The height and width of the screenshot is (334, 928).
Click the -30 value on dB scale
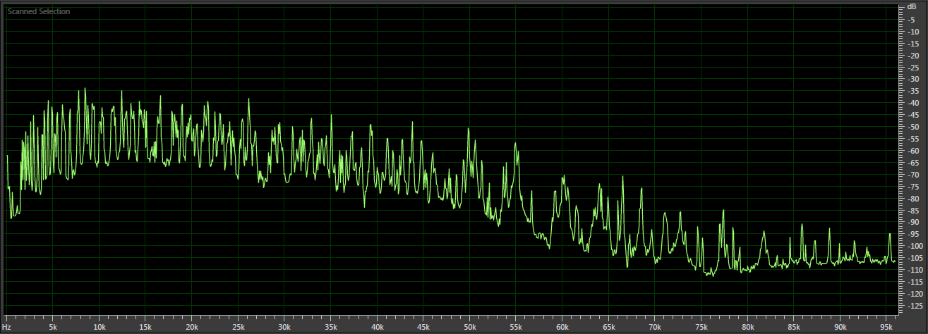(912, 80)
